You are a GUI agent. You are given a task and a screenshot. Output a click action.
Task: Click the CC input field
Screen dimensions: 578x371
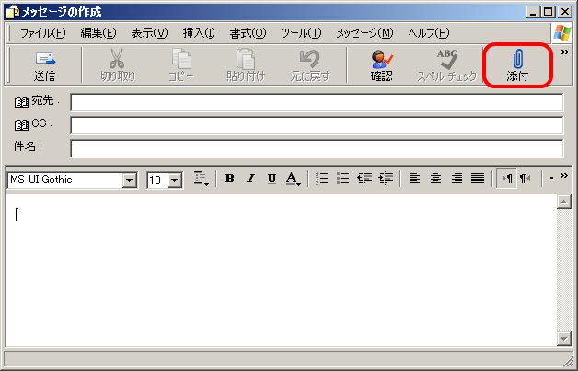[x=317, y=125]
